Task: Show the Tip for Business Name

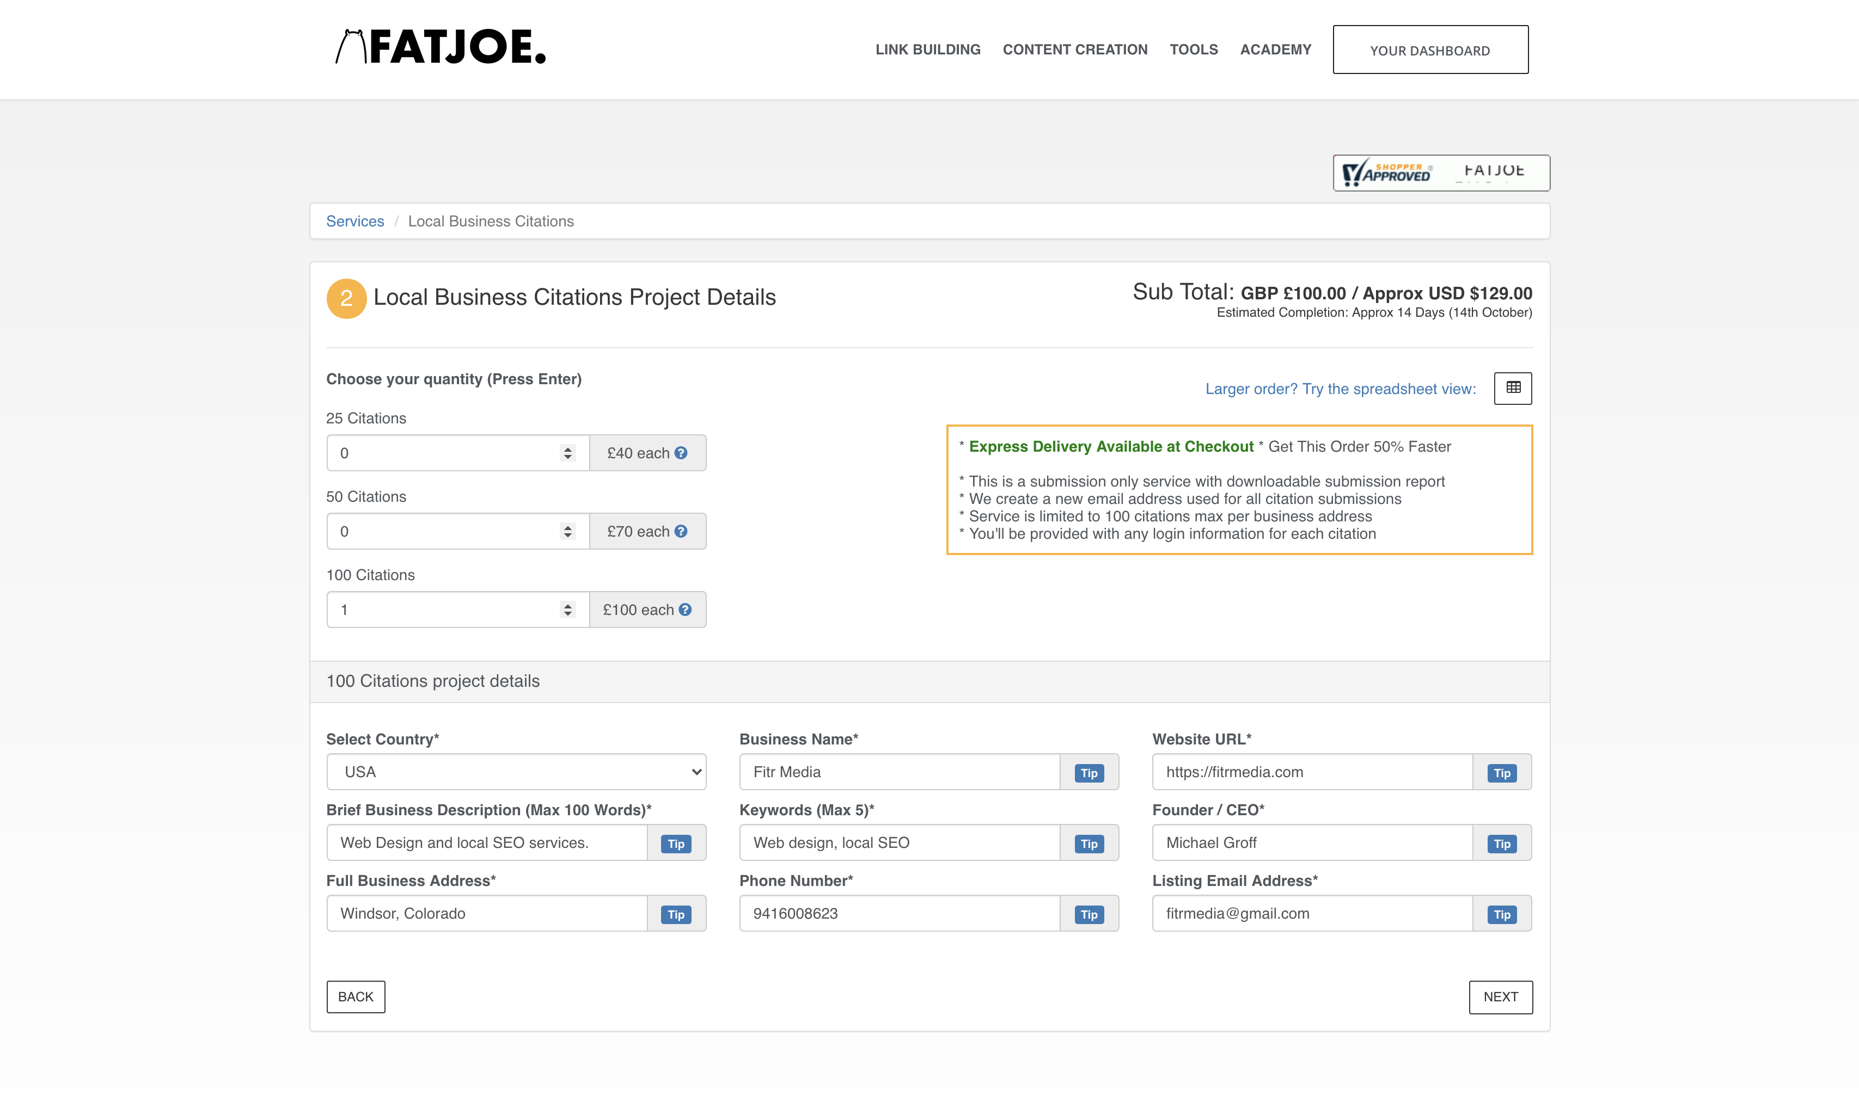Action: click(1089, 773)
